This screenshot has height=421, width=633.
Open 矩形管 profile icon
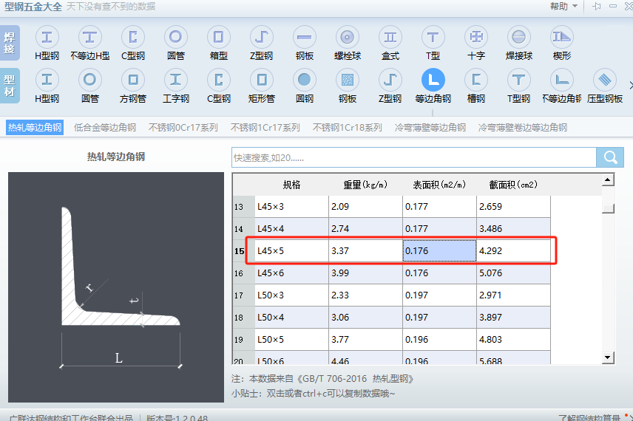coord(261,80)
